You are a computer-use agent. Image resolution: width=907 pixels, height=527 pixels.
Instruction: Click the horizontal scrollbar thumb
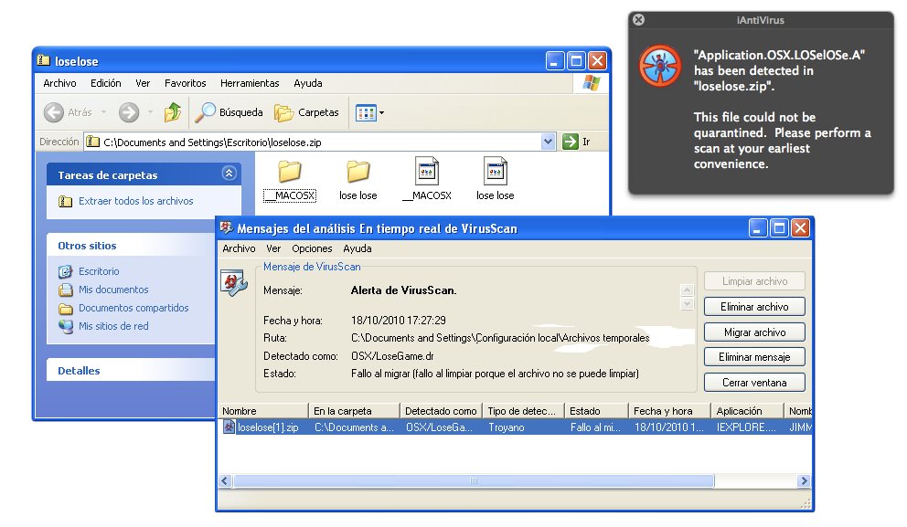click(474, 480)
